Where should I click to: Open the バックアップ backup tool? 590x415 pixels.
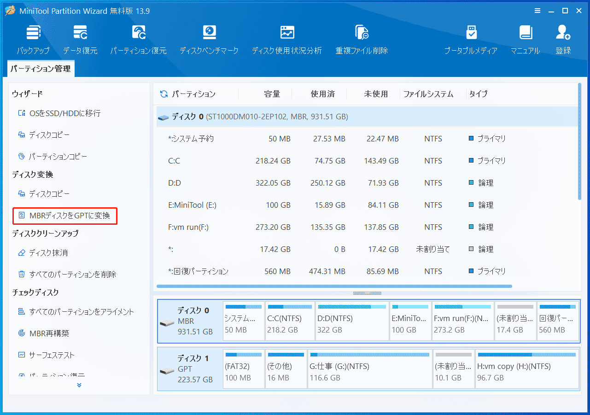point(33,40)
